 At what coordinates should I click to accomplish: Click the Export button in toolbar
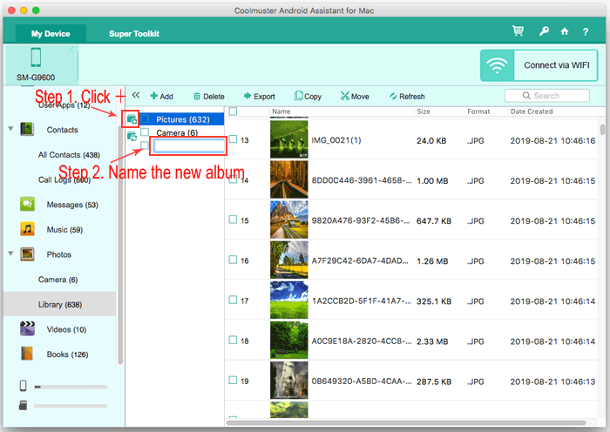259,97
